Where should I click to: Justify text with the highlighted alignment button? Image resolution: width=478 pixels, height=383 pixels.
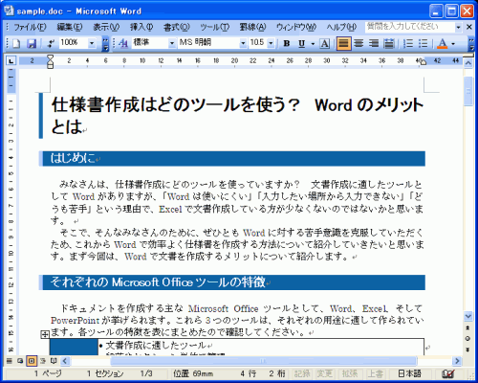[343, 43]
